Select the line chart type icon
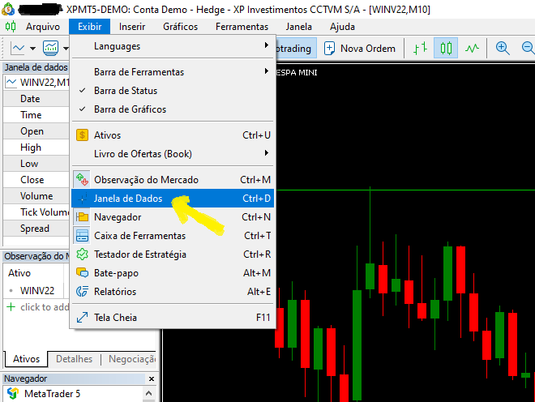The width and height of the screenshot is (535, 402). pos(472,49)
